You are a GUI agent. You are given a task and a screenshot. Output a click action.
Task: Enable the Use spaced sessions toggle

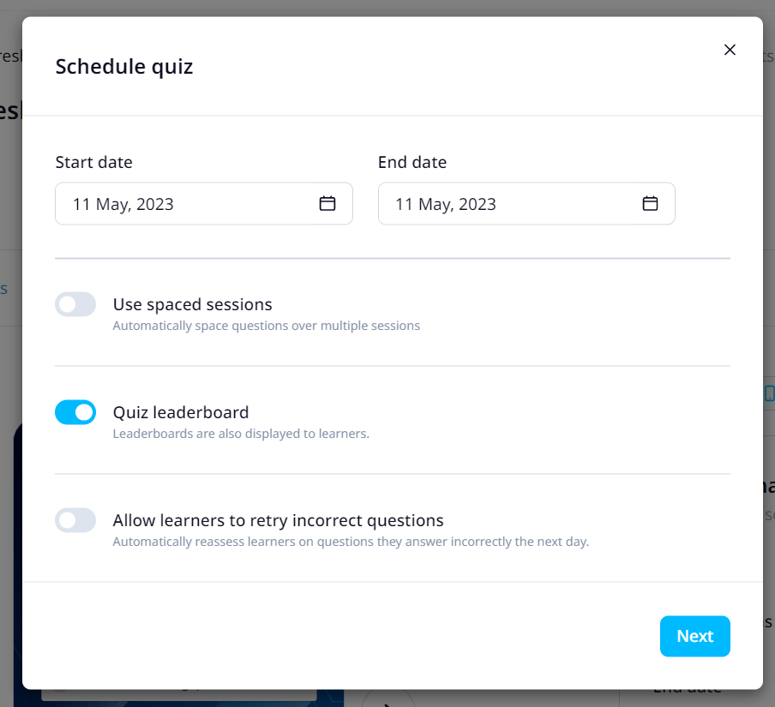point(75,304)
